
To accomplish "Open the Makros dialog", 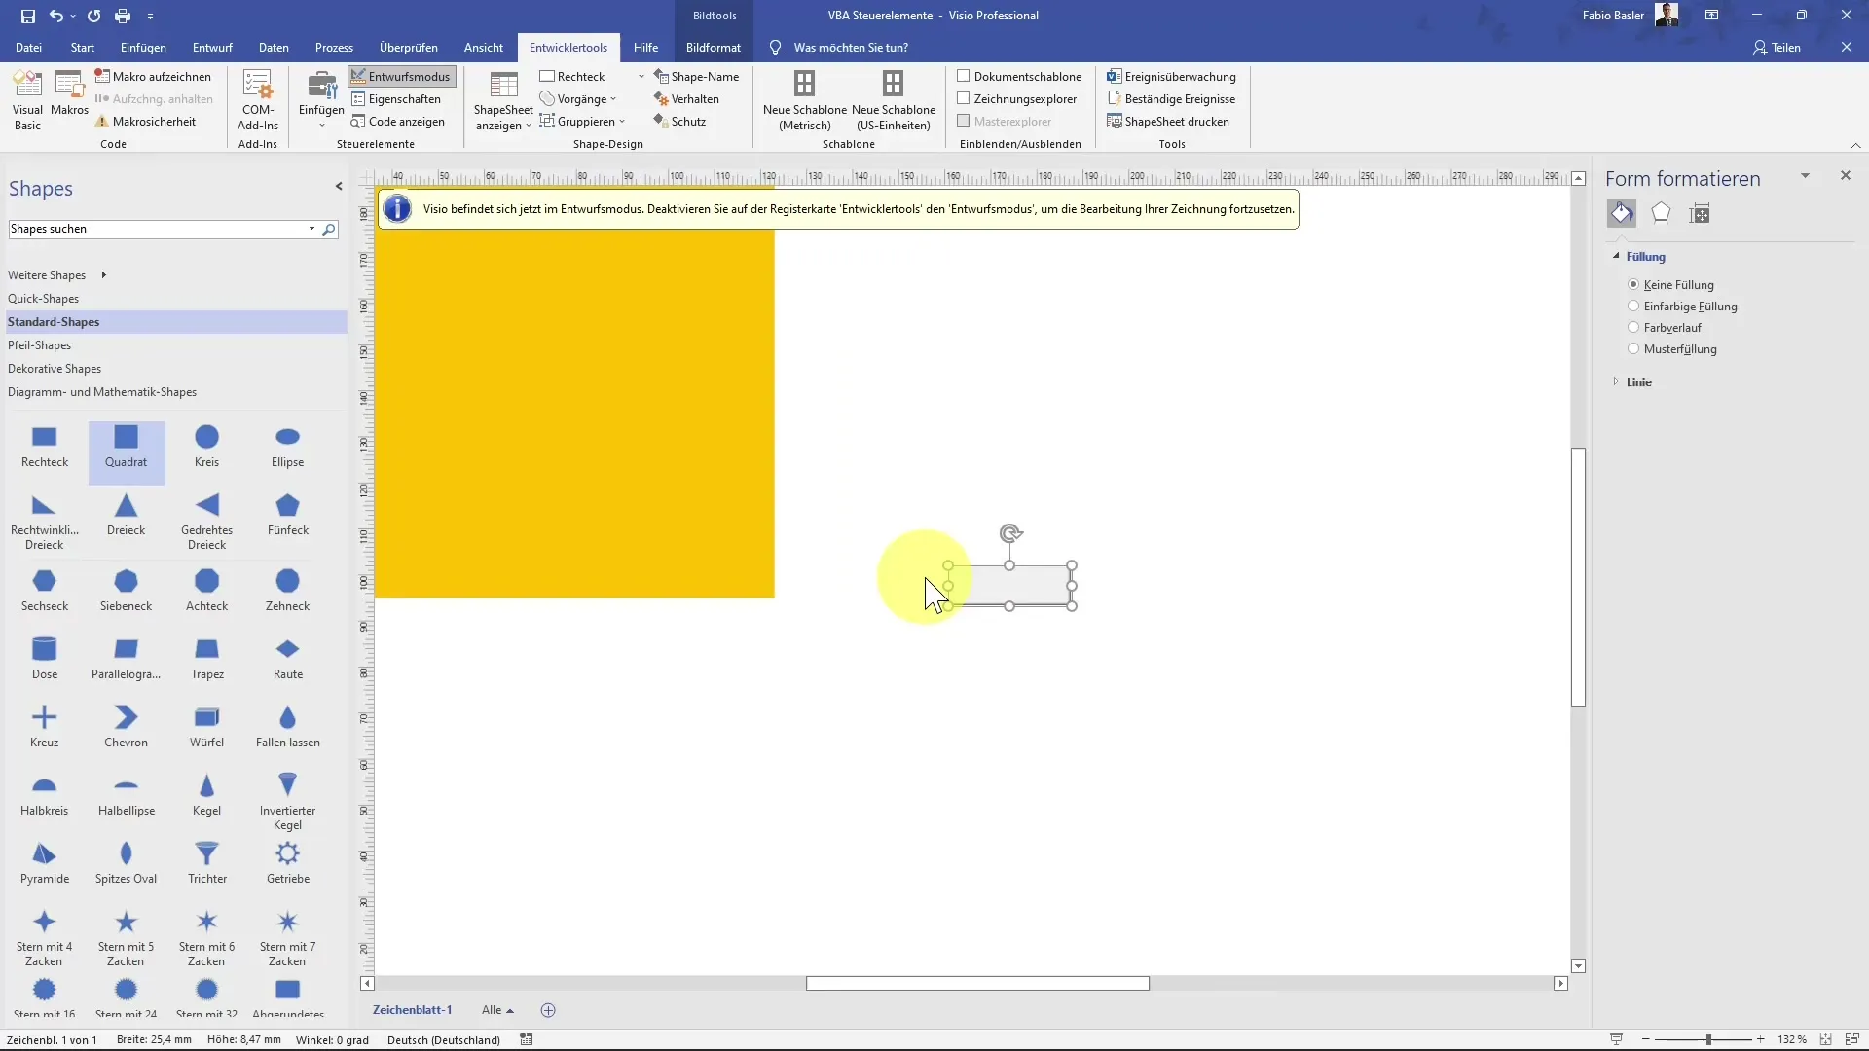I will [x=70, y=94].
